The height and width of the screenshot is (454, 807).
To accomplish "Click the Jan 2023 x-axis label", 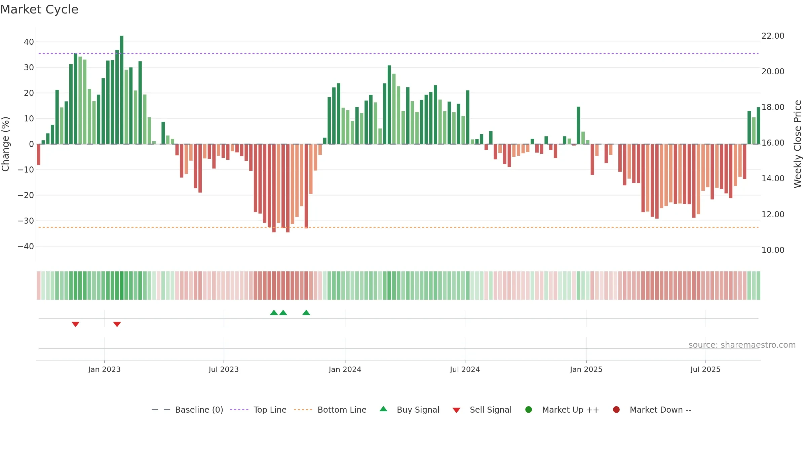I will (x=104, y=370).
